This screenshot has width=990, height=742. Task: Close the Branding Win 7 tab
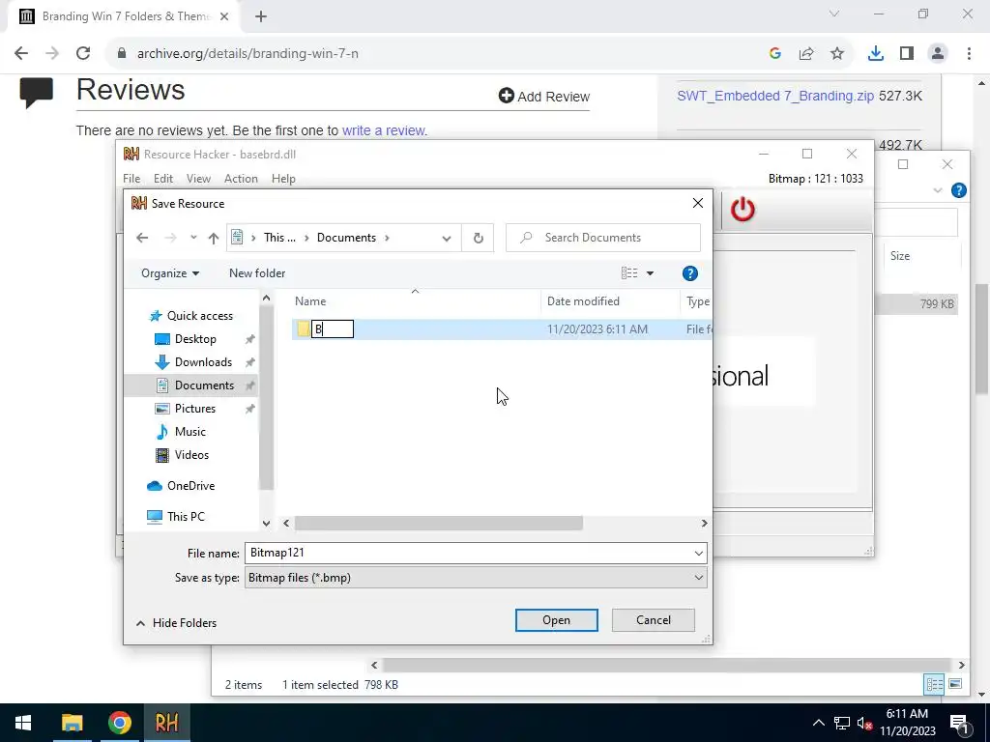click(x=224, y=16)
